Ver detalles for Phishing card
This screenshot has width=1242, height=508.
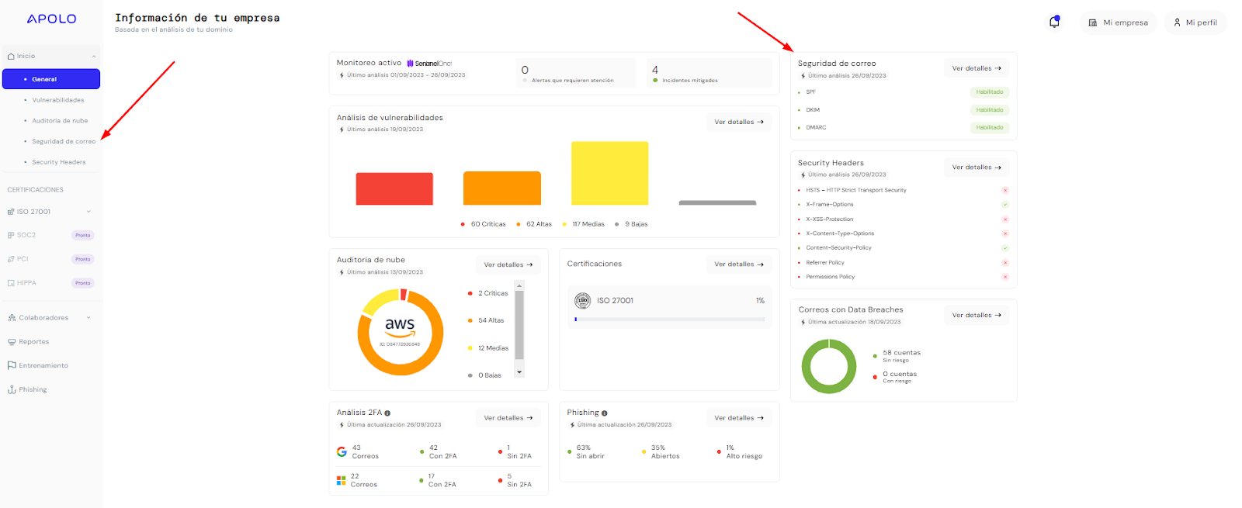point(739,418)
